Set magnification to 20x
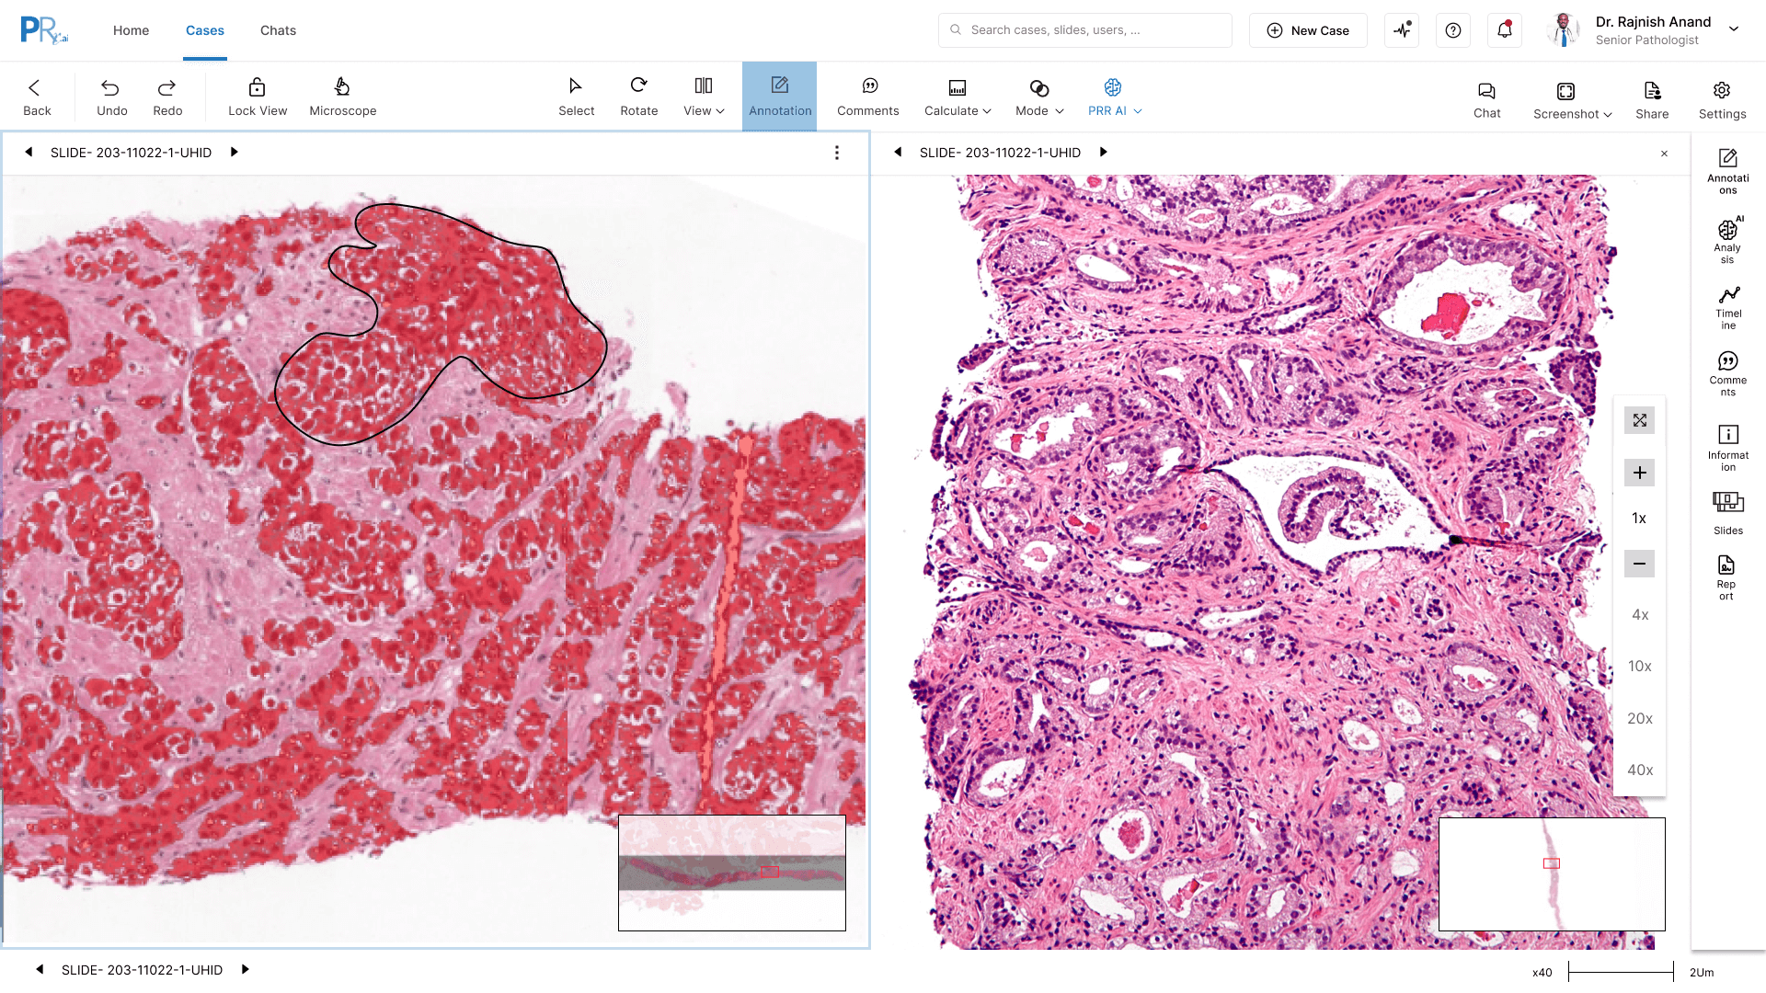The width and height of the screenshot is (1766, 993). 1639,718
